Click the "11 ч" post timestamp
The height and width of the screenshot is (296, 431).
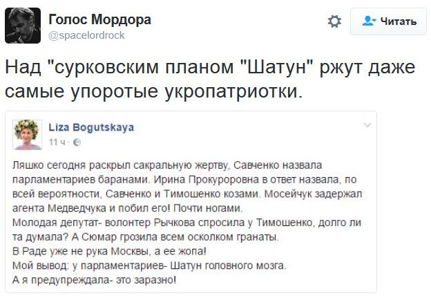coord(57,142)
